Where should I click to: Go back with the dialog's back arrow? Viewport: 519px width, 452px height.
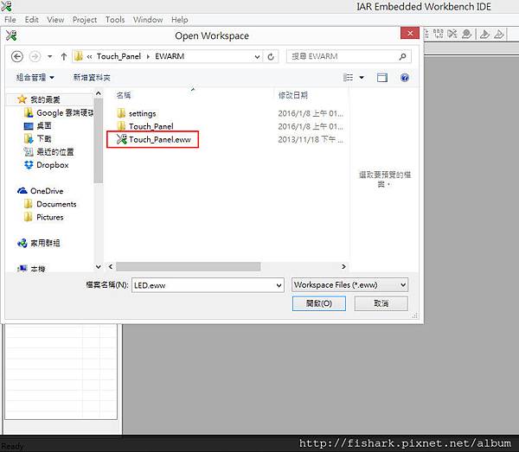17,56
